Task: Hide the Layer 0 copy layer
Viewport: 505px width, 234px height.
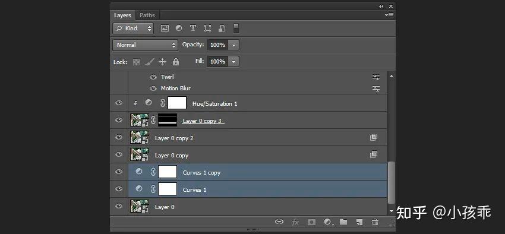Action: point(119,154)
